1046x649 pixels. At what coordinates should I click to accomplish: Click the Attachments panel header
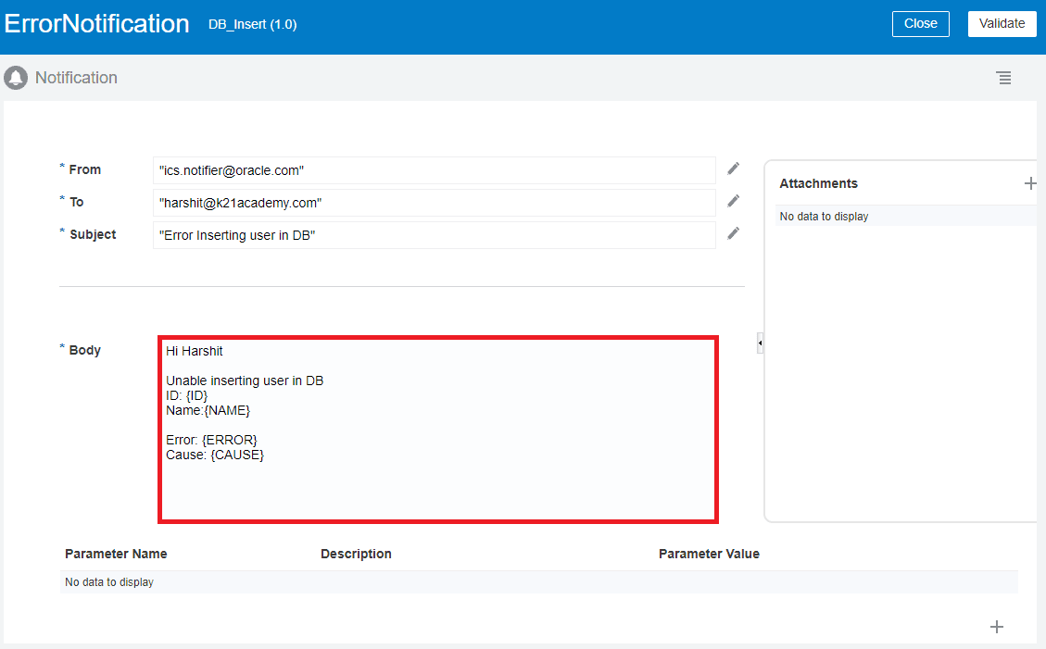[819, 183]
